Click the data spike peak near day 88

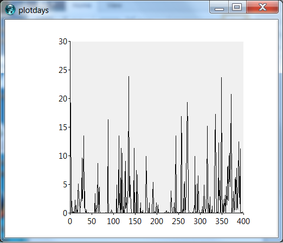108,120
